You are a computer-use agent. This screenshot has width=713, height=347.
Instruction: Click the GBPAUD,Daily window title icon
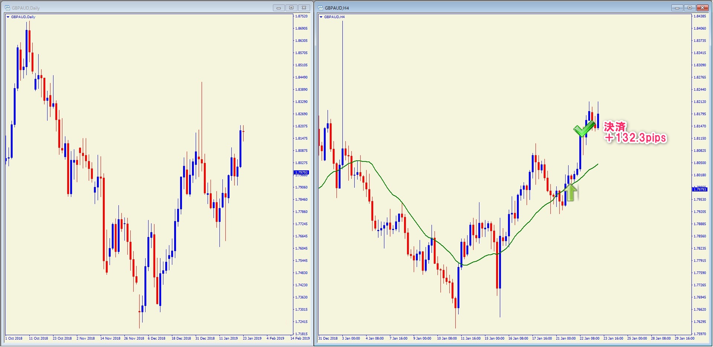click(7, 8)
